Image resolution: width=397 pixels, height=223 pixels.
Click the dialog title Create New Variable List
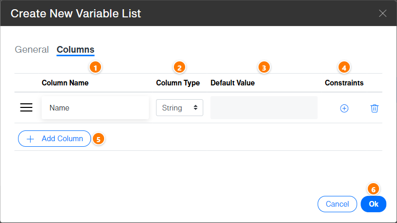[76, 13]
